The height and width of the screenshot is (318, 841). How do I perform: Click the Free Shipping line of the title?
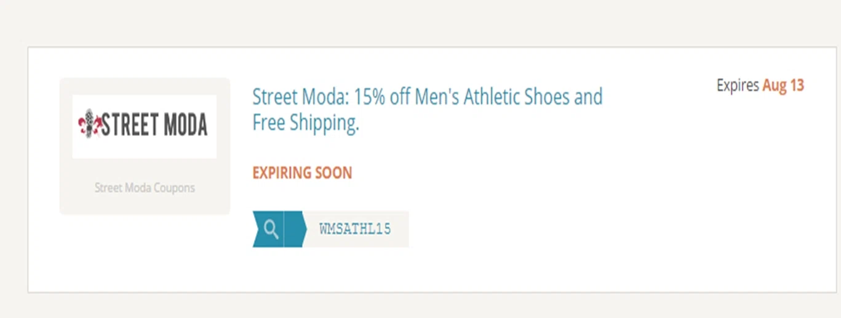click(306, 124)
